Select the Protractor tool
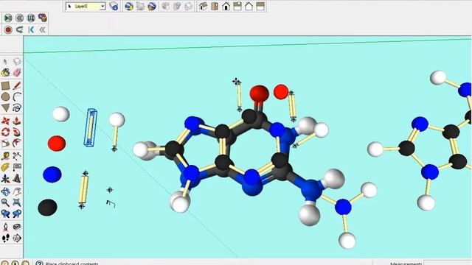The width and height of the screenshot is (472, 265). click(5, 167)
